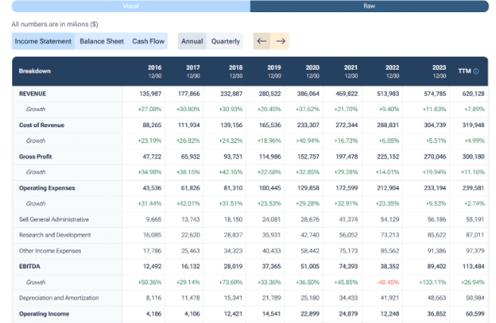The width and height of the screenshot is (496, 323).
Task: Click the Research and Development row label
Action: point(54,235)
